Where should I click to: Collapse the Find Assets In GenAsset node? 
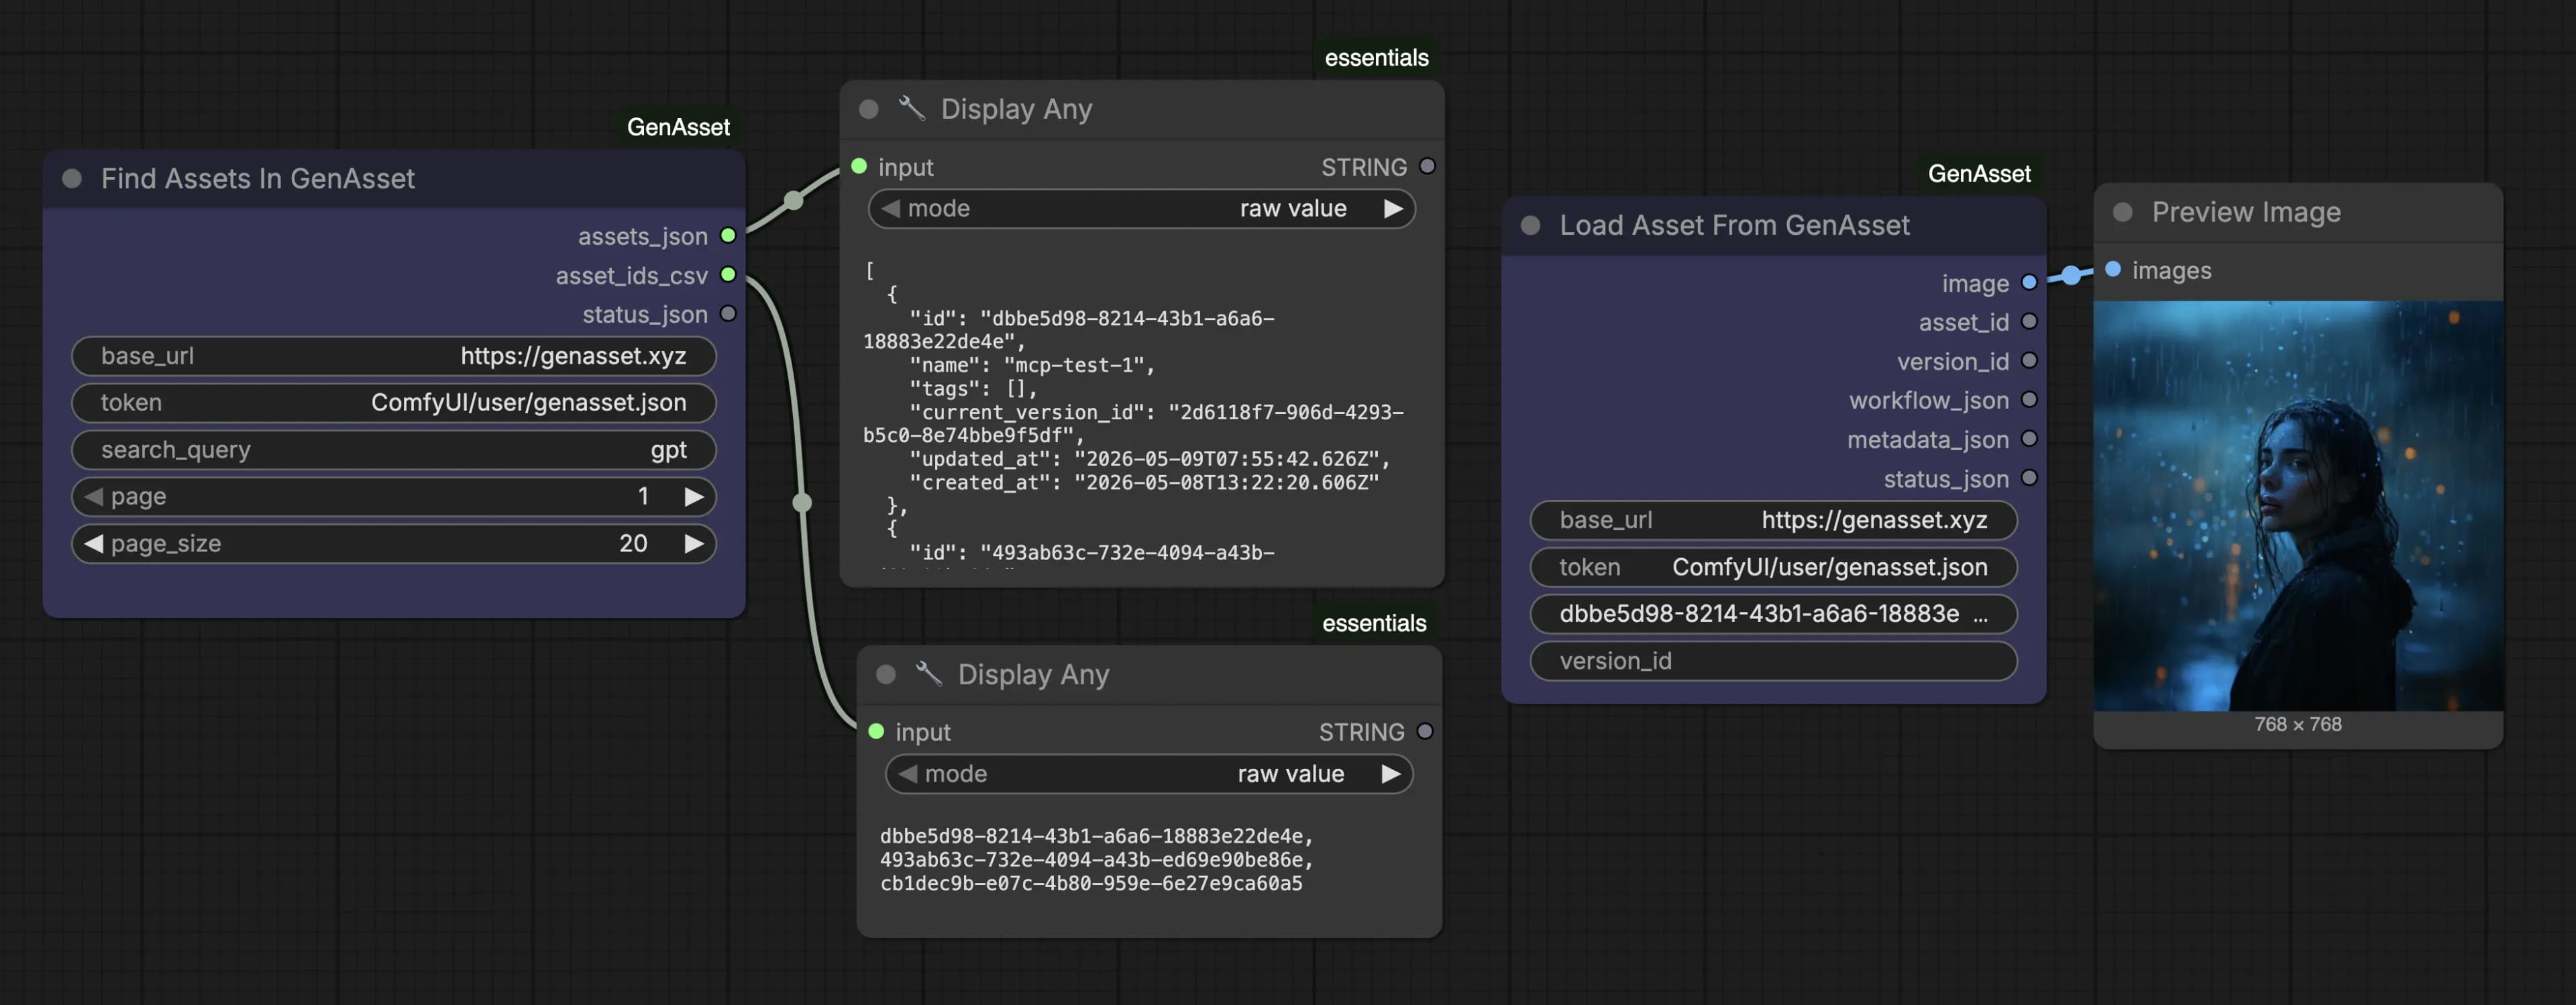(72, 179)
